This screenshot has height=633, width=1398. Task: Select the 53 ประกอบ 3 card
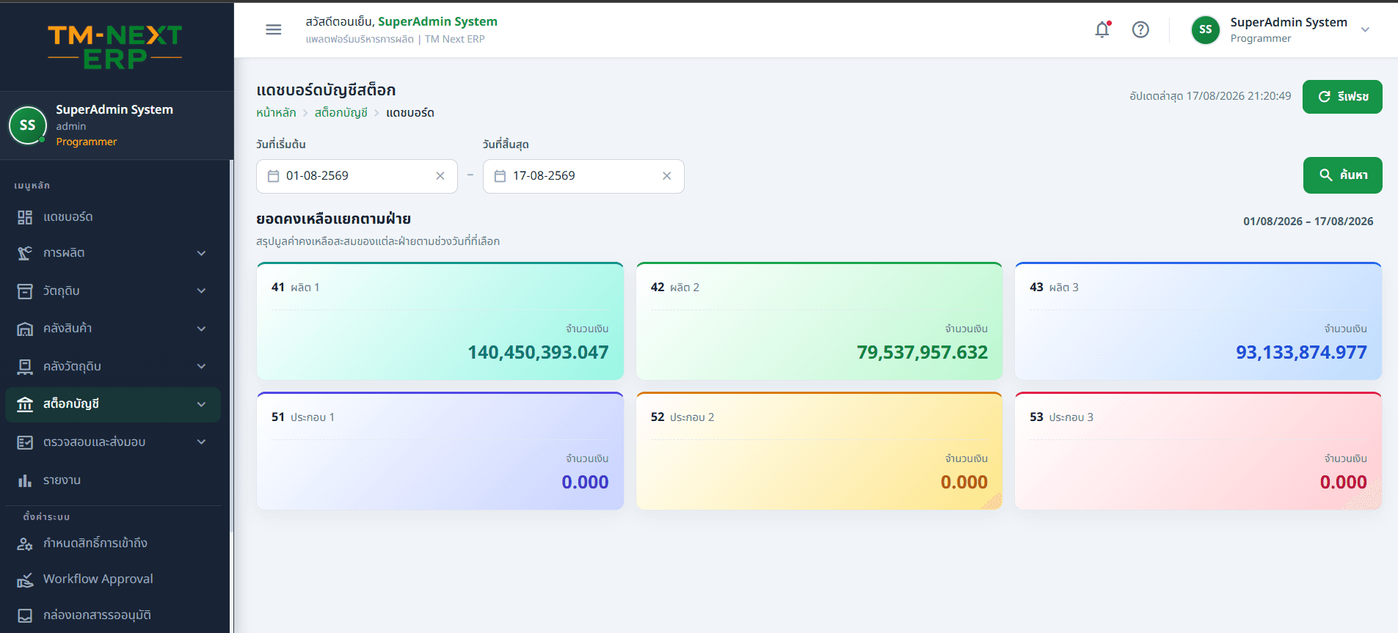1198,451
